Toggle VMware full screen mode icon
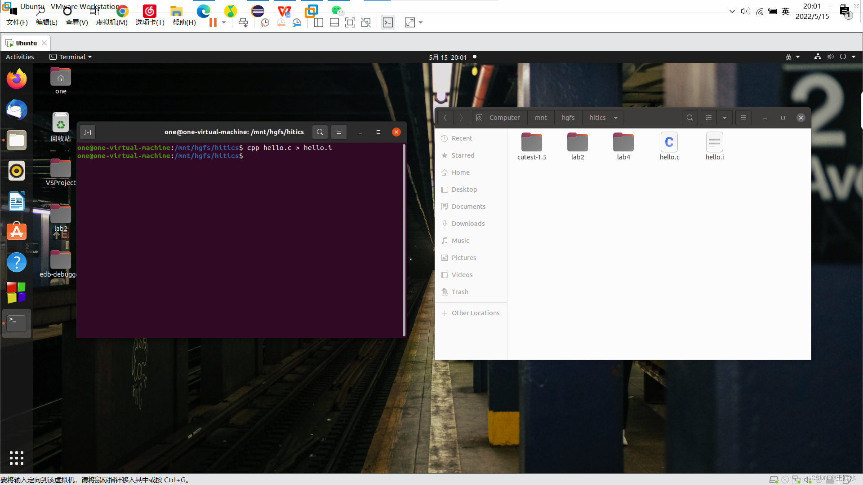The width and height of the screenshot is (863, 485). pyautogui.click(x=350, y=22)
